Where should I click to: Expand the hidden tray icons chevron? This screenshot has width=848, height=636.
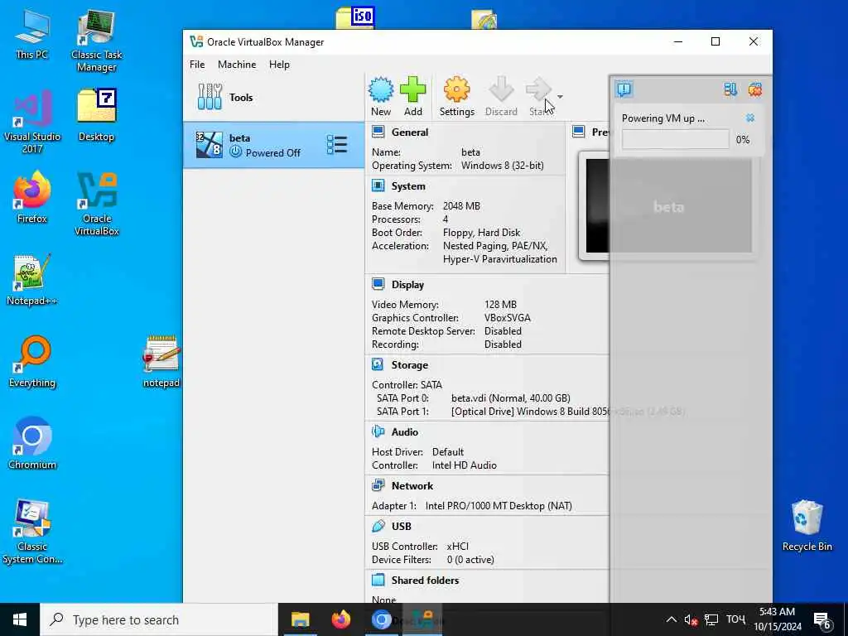pos(671,619)
